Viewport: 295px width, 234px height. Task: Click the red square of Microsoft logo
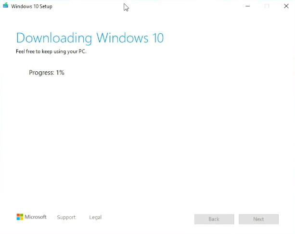click(18, 216)
